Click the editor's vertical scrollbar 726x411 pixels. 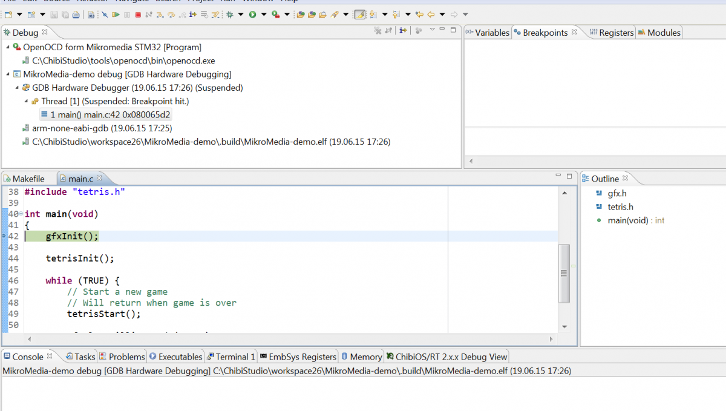pos(564,272)
